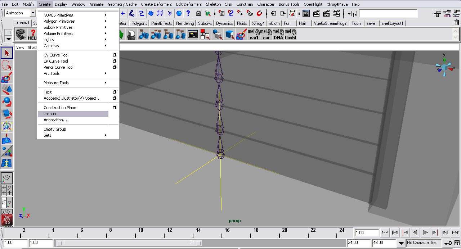Toggle the selection lock padlock icon
This screenshot has width=461, height=249.
click(198, 13)
